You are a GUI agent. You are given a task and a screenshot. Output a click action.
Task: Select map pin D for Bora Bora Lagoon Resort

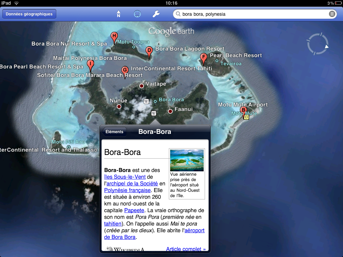click(x=149, y=53)
